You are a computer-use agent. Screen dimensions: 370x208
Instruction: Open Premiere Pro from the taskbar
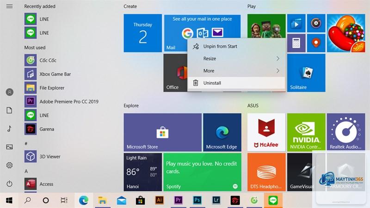[178, 201]
